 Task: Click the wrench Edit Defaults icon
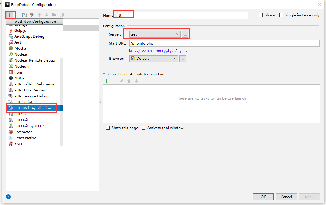click(32, 15)
